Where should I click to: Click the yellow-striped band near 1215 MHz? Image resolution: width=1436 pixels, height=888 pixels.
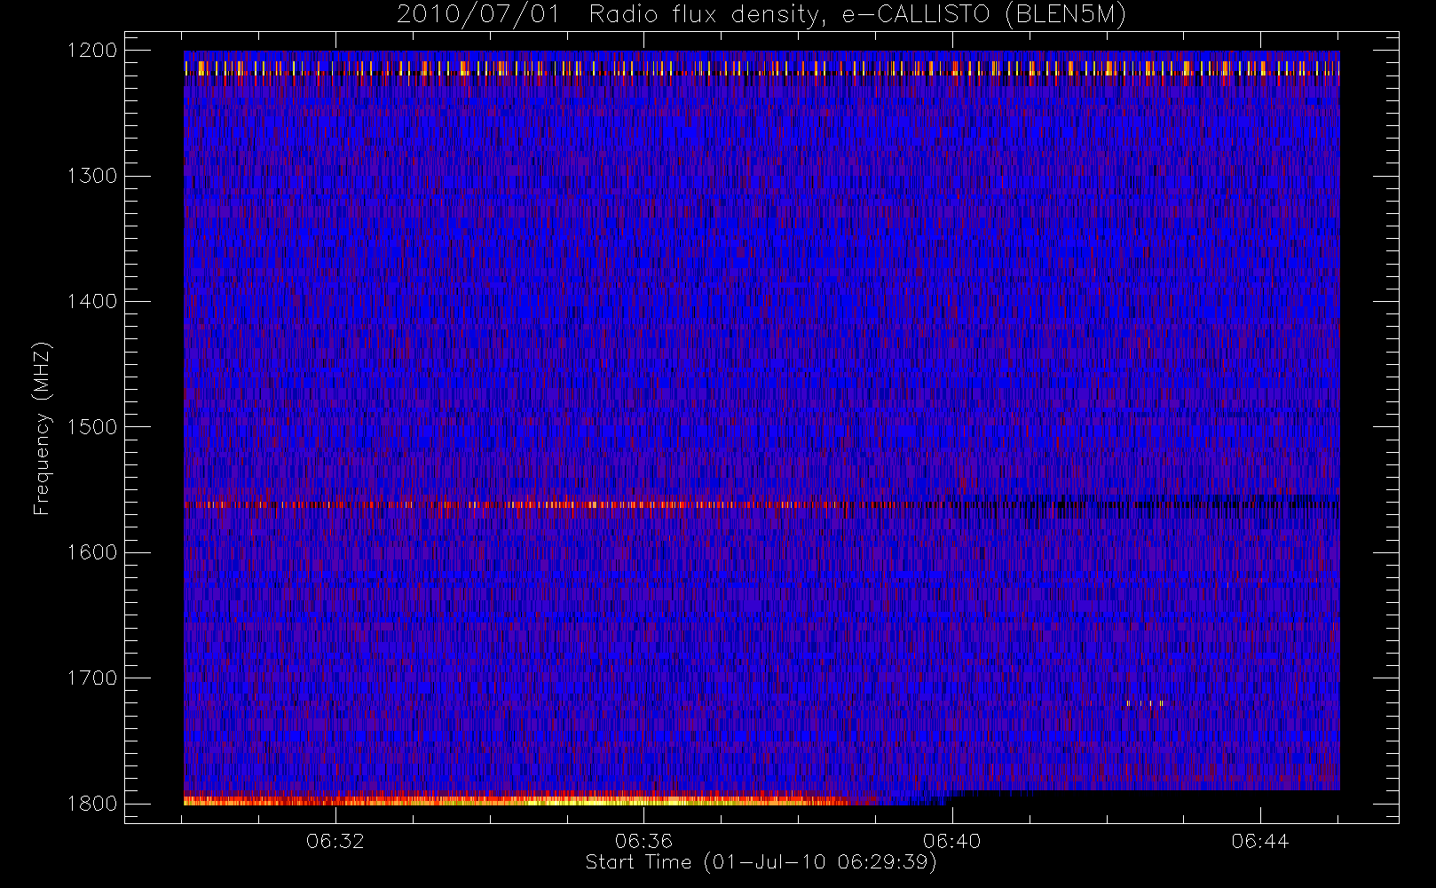[761, 68]
